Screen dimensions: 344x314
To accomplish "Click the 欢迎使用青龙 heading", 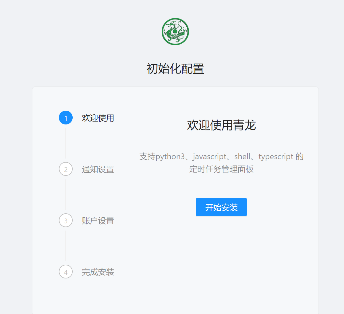I will [221, 125].
